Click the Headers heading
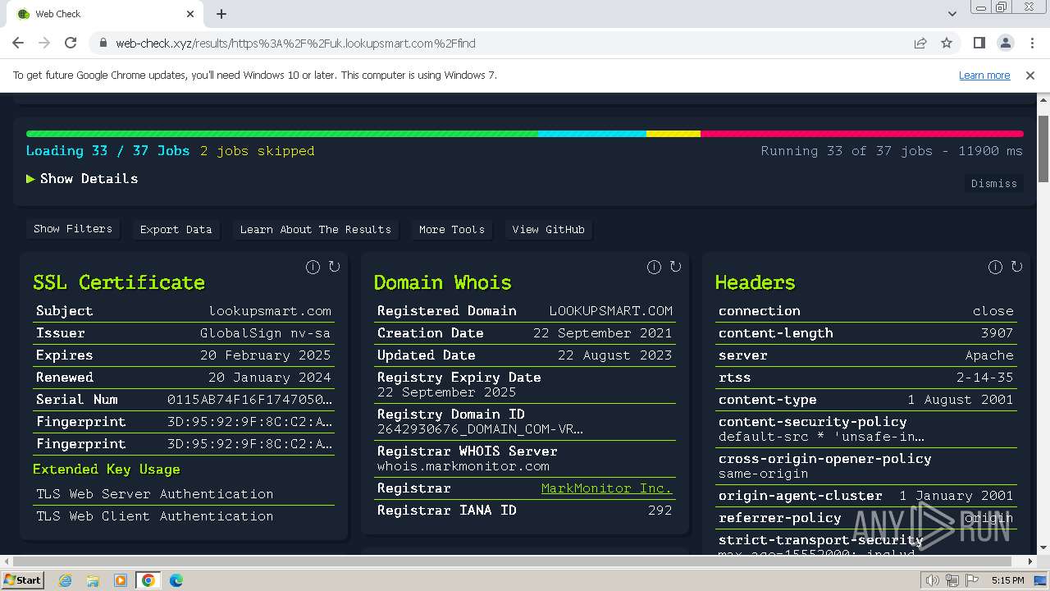Viewport: 1050px width, 591px height. point(755,282)
